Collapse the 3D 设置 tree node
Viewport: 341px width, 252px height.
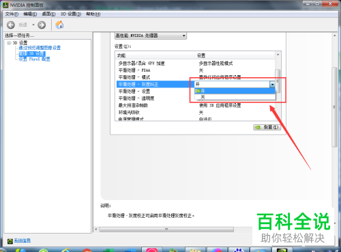tap(9, 43)
